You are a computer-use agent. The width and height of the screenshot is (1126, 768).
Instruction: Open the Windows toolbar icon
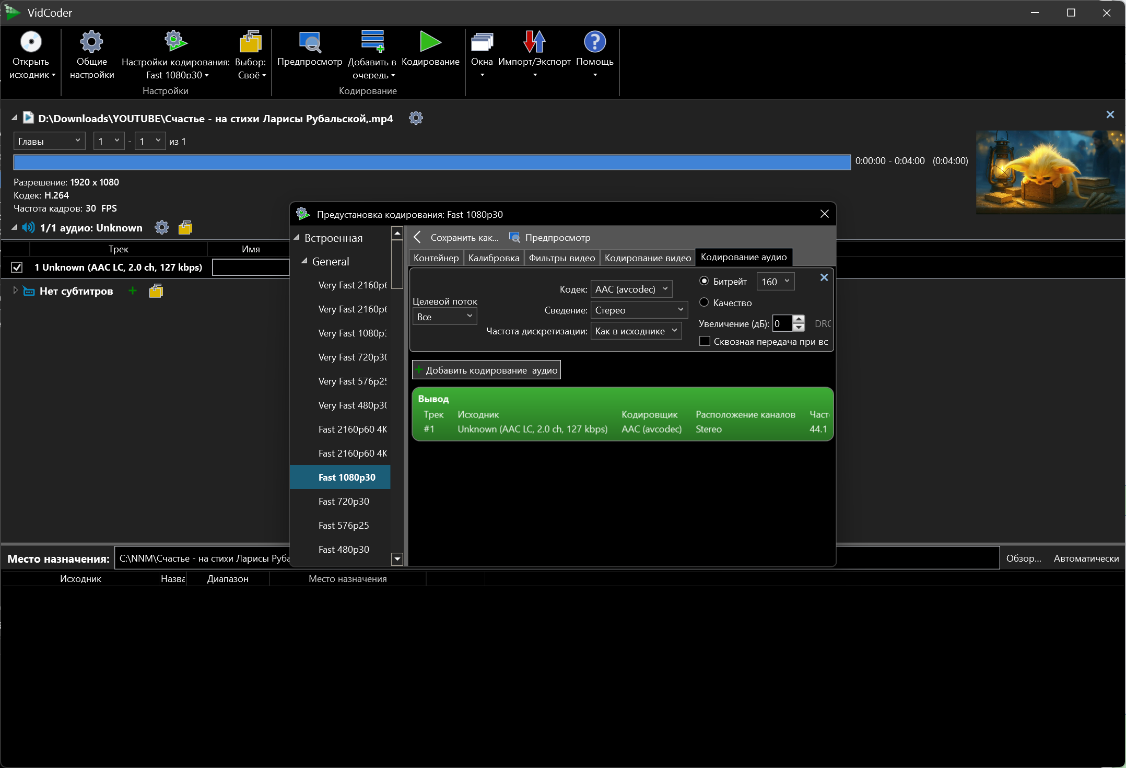(482, 42)
